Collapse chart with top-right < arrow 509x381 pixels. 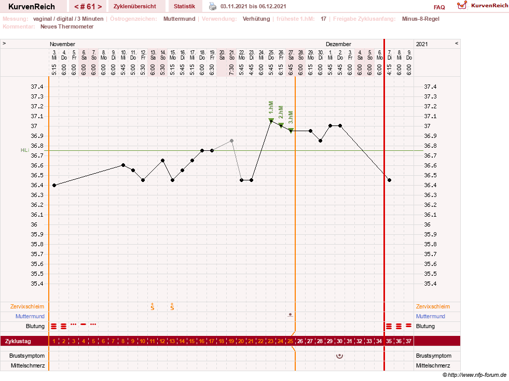457,43
